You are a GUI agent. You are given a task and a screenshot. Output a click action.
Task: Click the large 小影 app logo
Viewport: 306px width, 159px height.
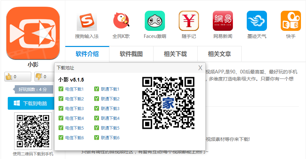click(33, 33)
